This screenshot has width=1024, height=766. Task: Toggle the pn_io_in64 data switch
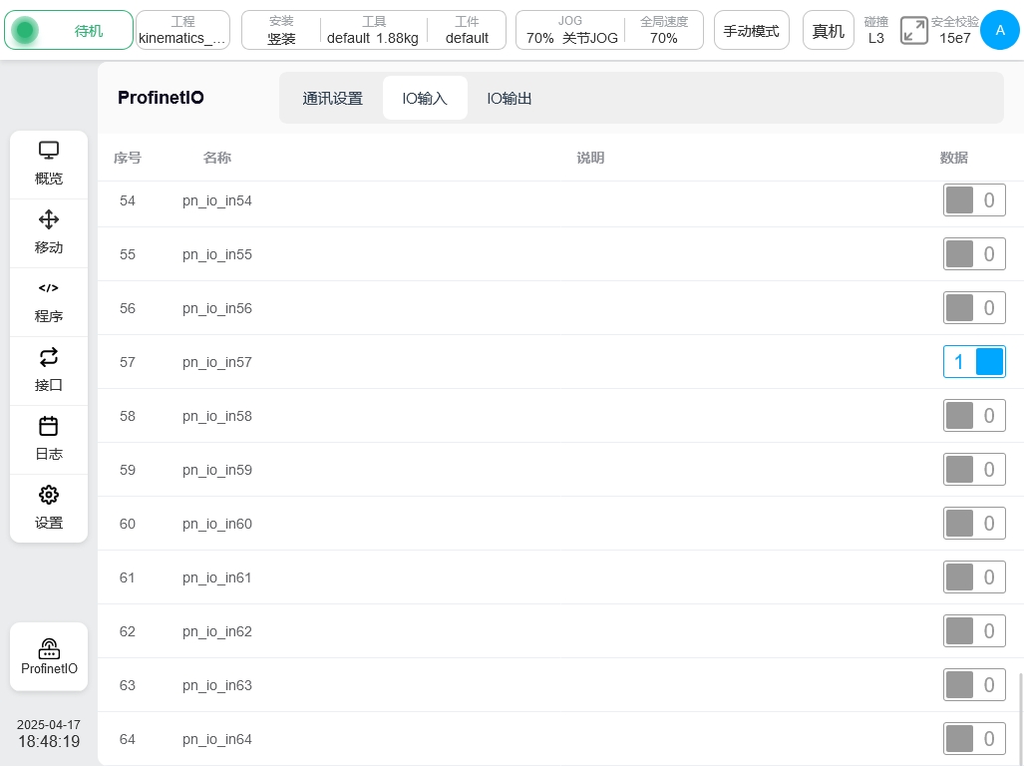(974, 739)
